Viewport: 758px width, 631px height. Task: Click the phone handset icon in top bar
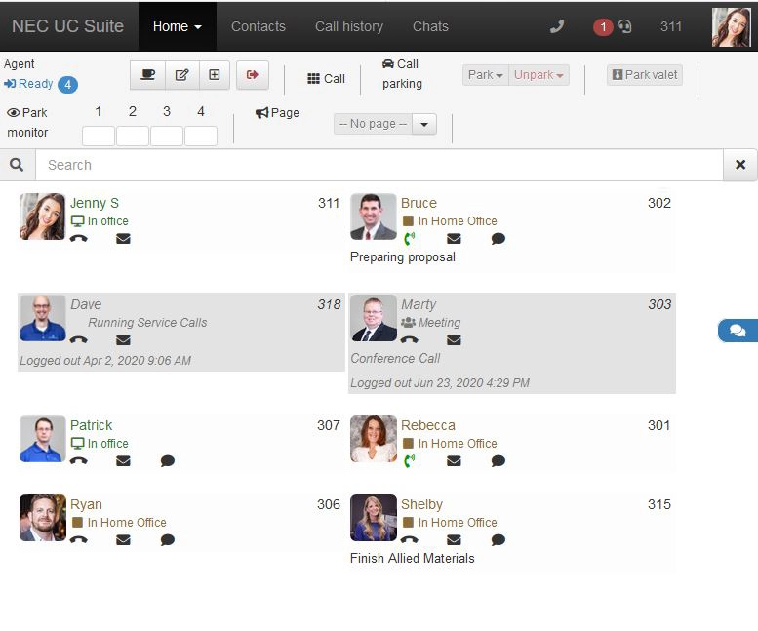tap(557, 26)
